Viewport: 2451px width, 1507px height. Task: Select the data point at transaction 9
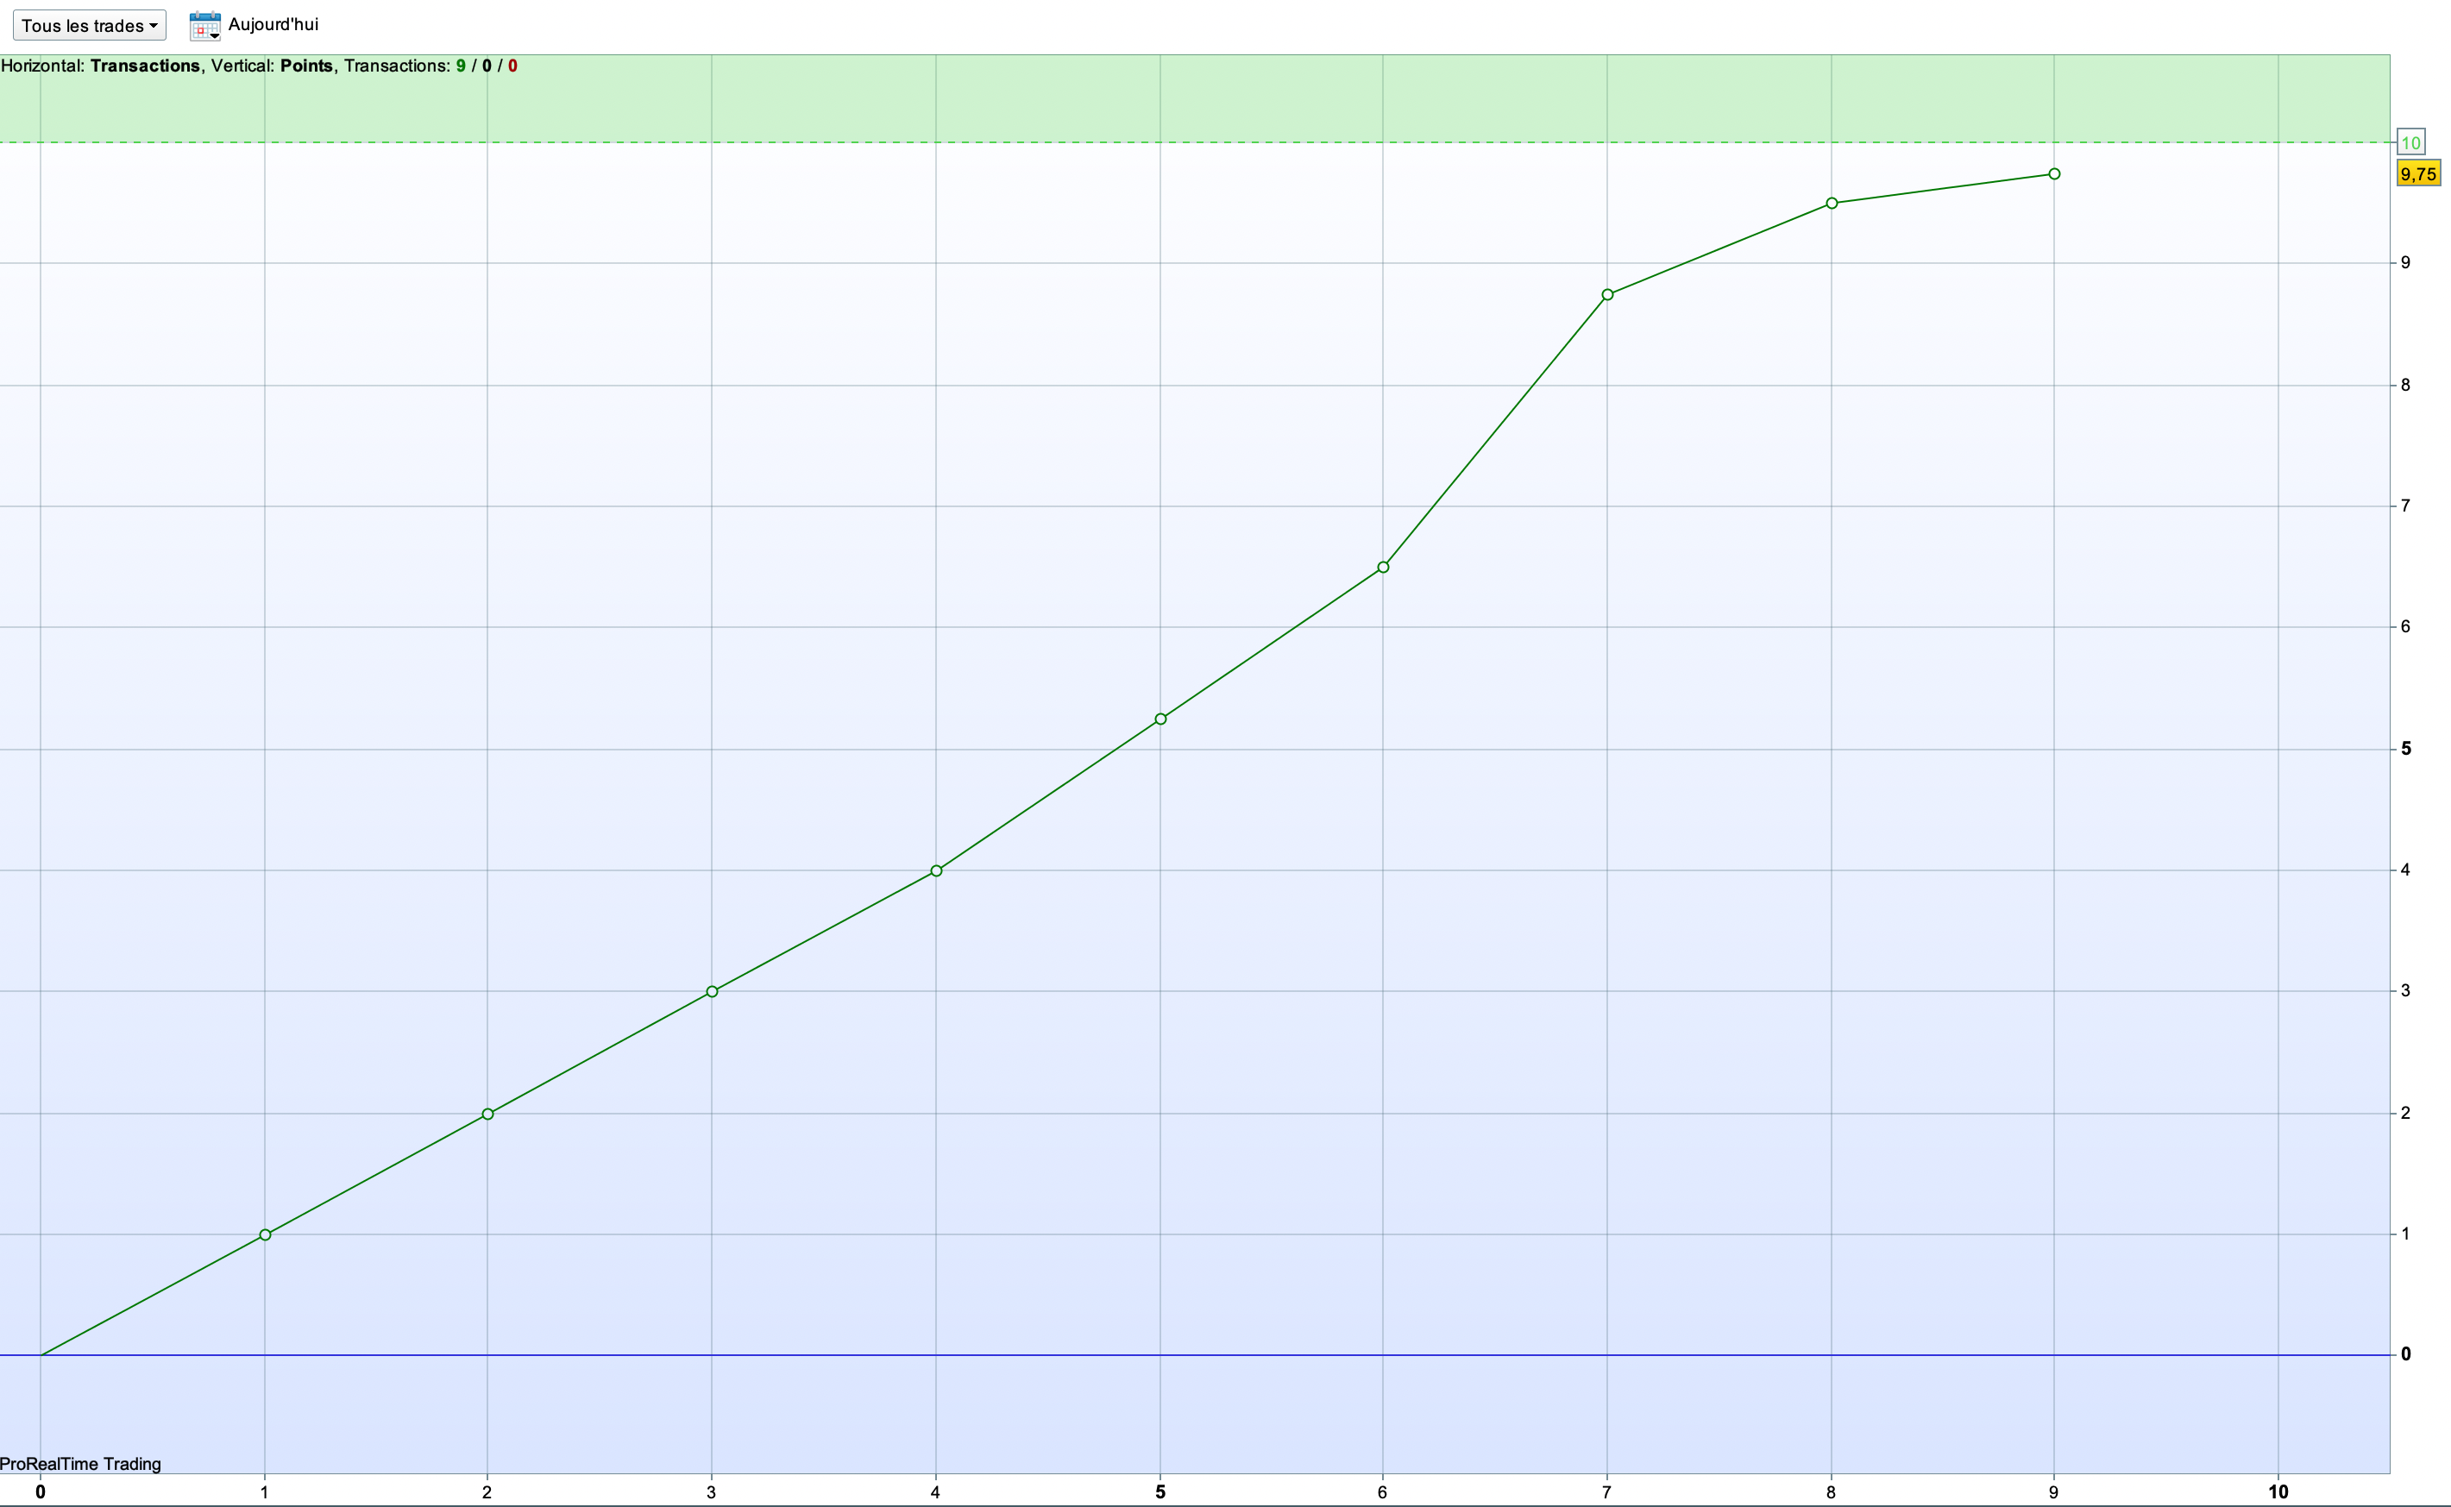(x=2054, y=174)
